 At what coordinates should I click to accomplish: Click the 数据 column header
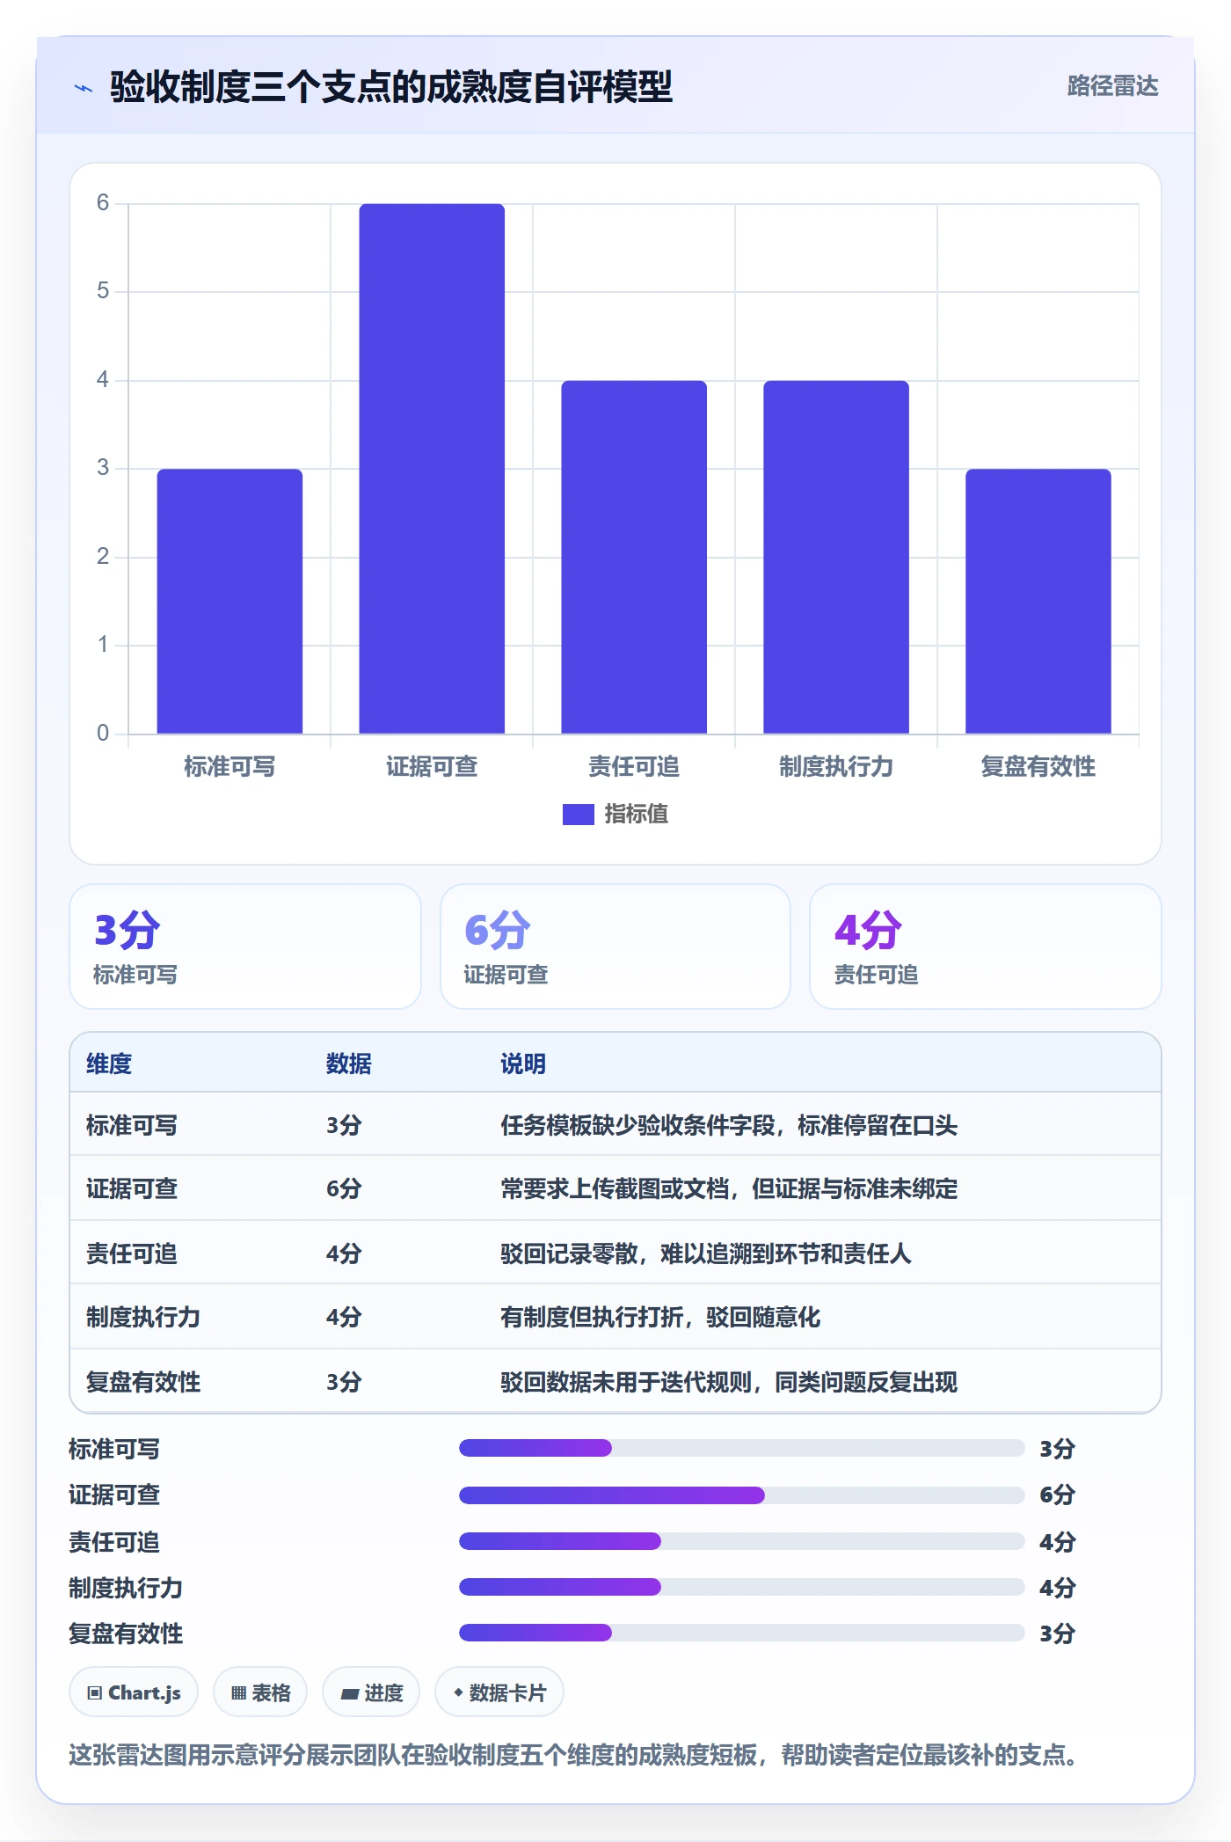coord(349,1064)
